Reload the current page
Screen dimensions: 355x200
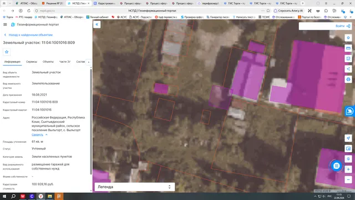pos(29,11)
